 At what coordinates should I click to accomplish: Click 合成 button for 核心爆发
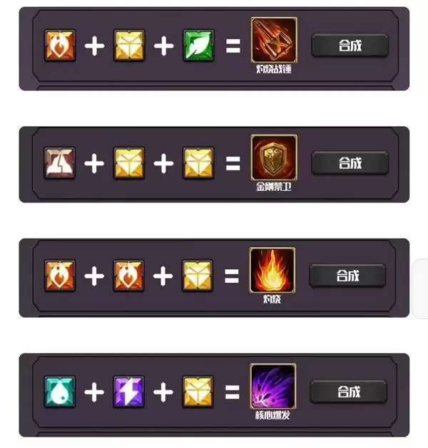click(349, 392)
